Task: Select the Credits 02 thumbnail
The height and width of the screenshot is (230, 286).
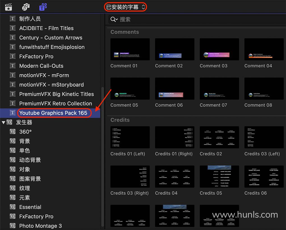Action: click(x=220, y=137)
